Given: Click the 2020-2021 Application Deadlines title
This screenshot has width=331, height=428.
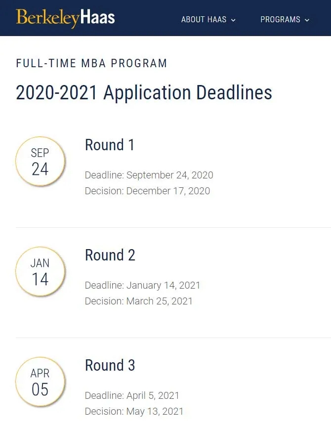Looking at the screenshot, I should [144, 93].
